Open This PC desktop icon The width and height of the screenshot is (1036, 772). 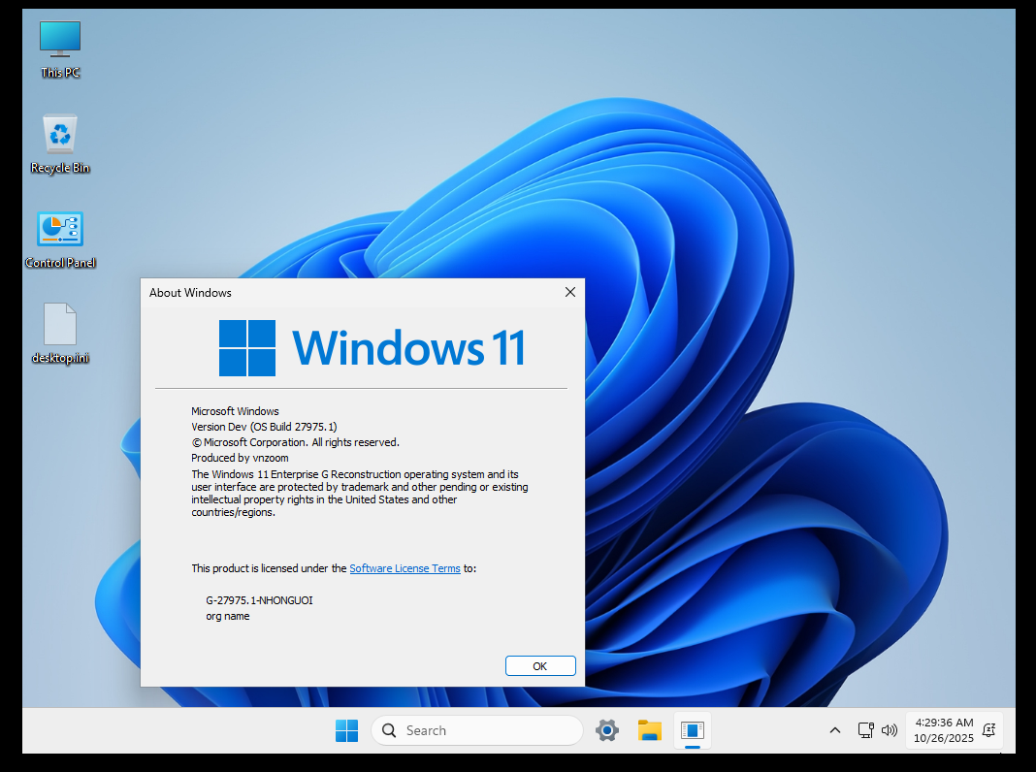pyautogui.click(x=59, y=49)
